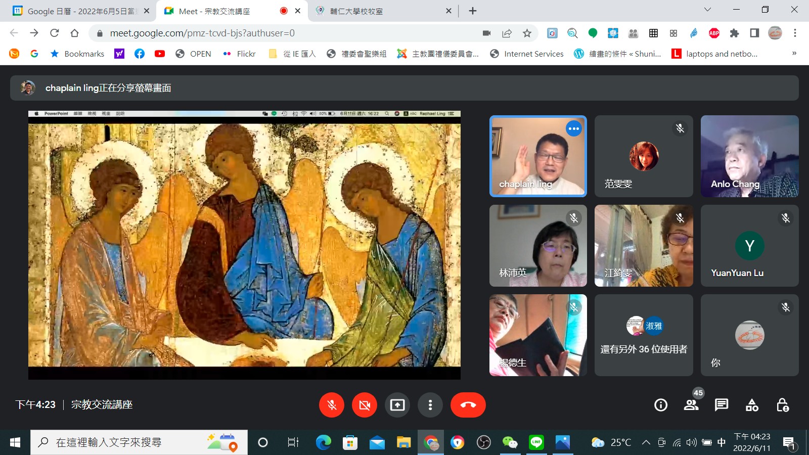Show hidden system tray icons
809x455 pixels.
pyautogui.click(x=646, y=442)
